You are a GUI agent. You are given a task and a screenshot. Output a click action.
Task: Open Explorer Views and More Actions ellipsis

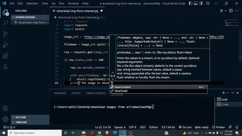pos(44,11)
